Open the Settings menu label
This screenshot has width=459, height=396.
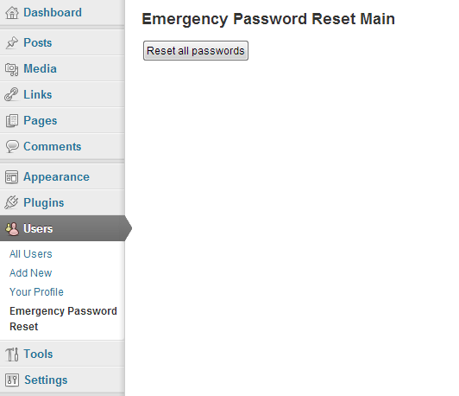(46, 380)
